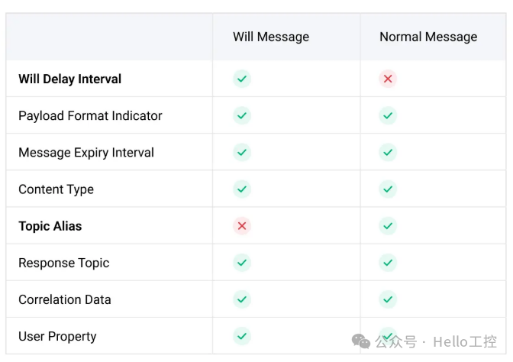Viewport: 513px width, 362px height.
Task: Click the Correlation Data row label
Action: pos(65,299)
